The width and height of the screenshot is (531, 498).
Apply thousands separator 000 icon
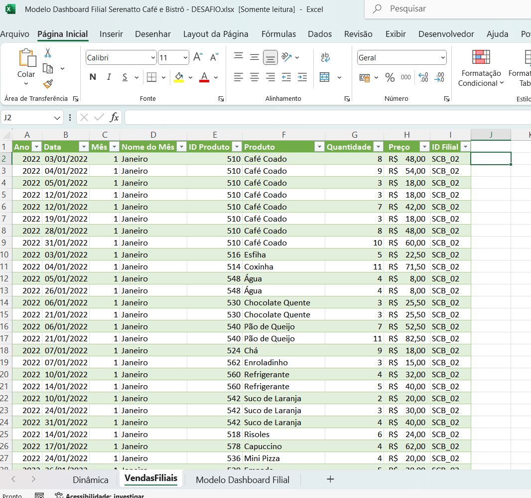pyautogui.click(x=405, y=77)
